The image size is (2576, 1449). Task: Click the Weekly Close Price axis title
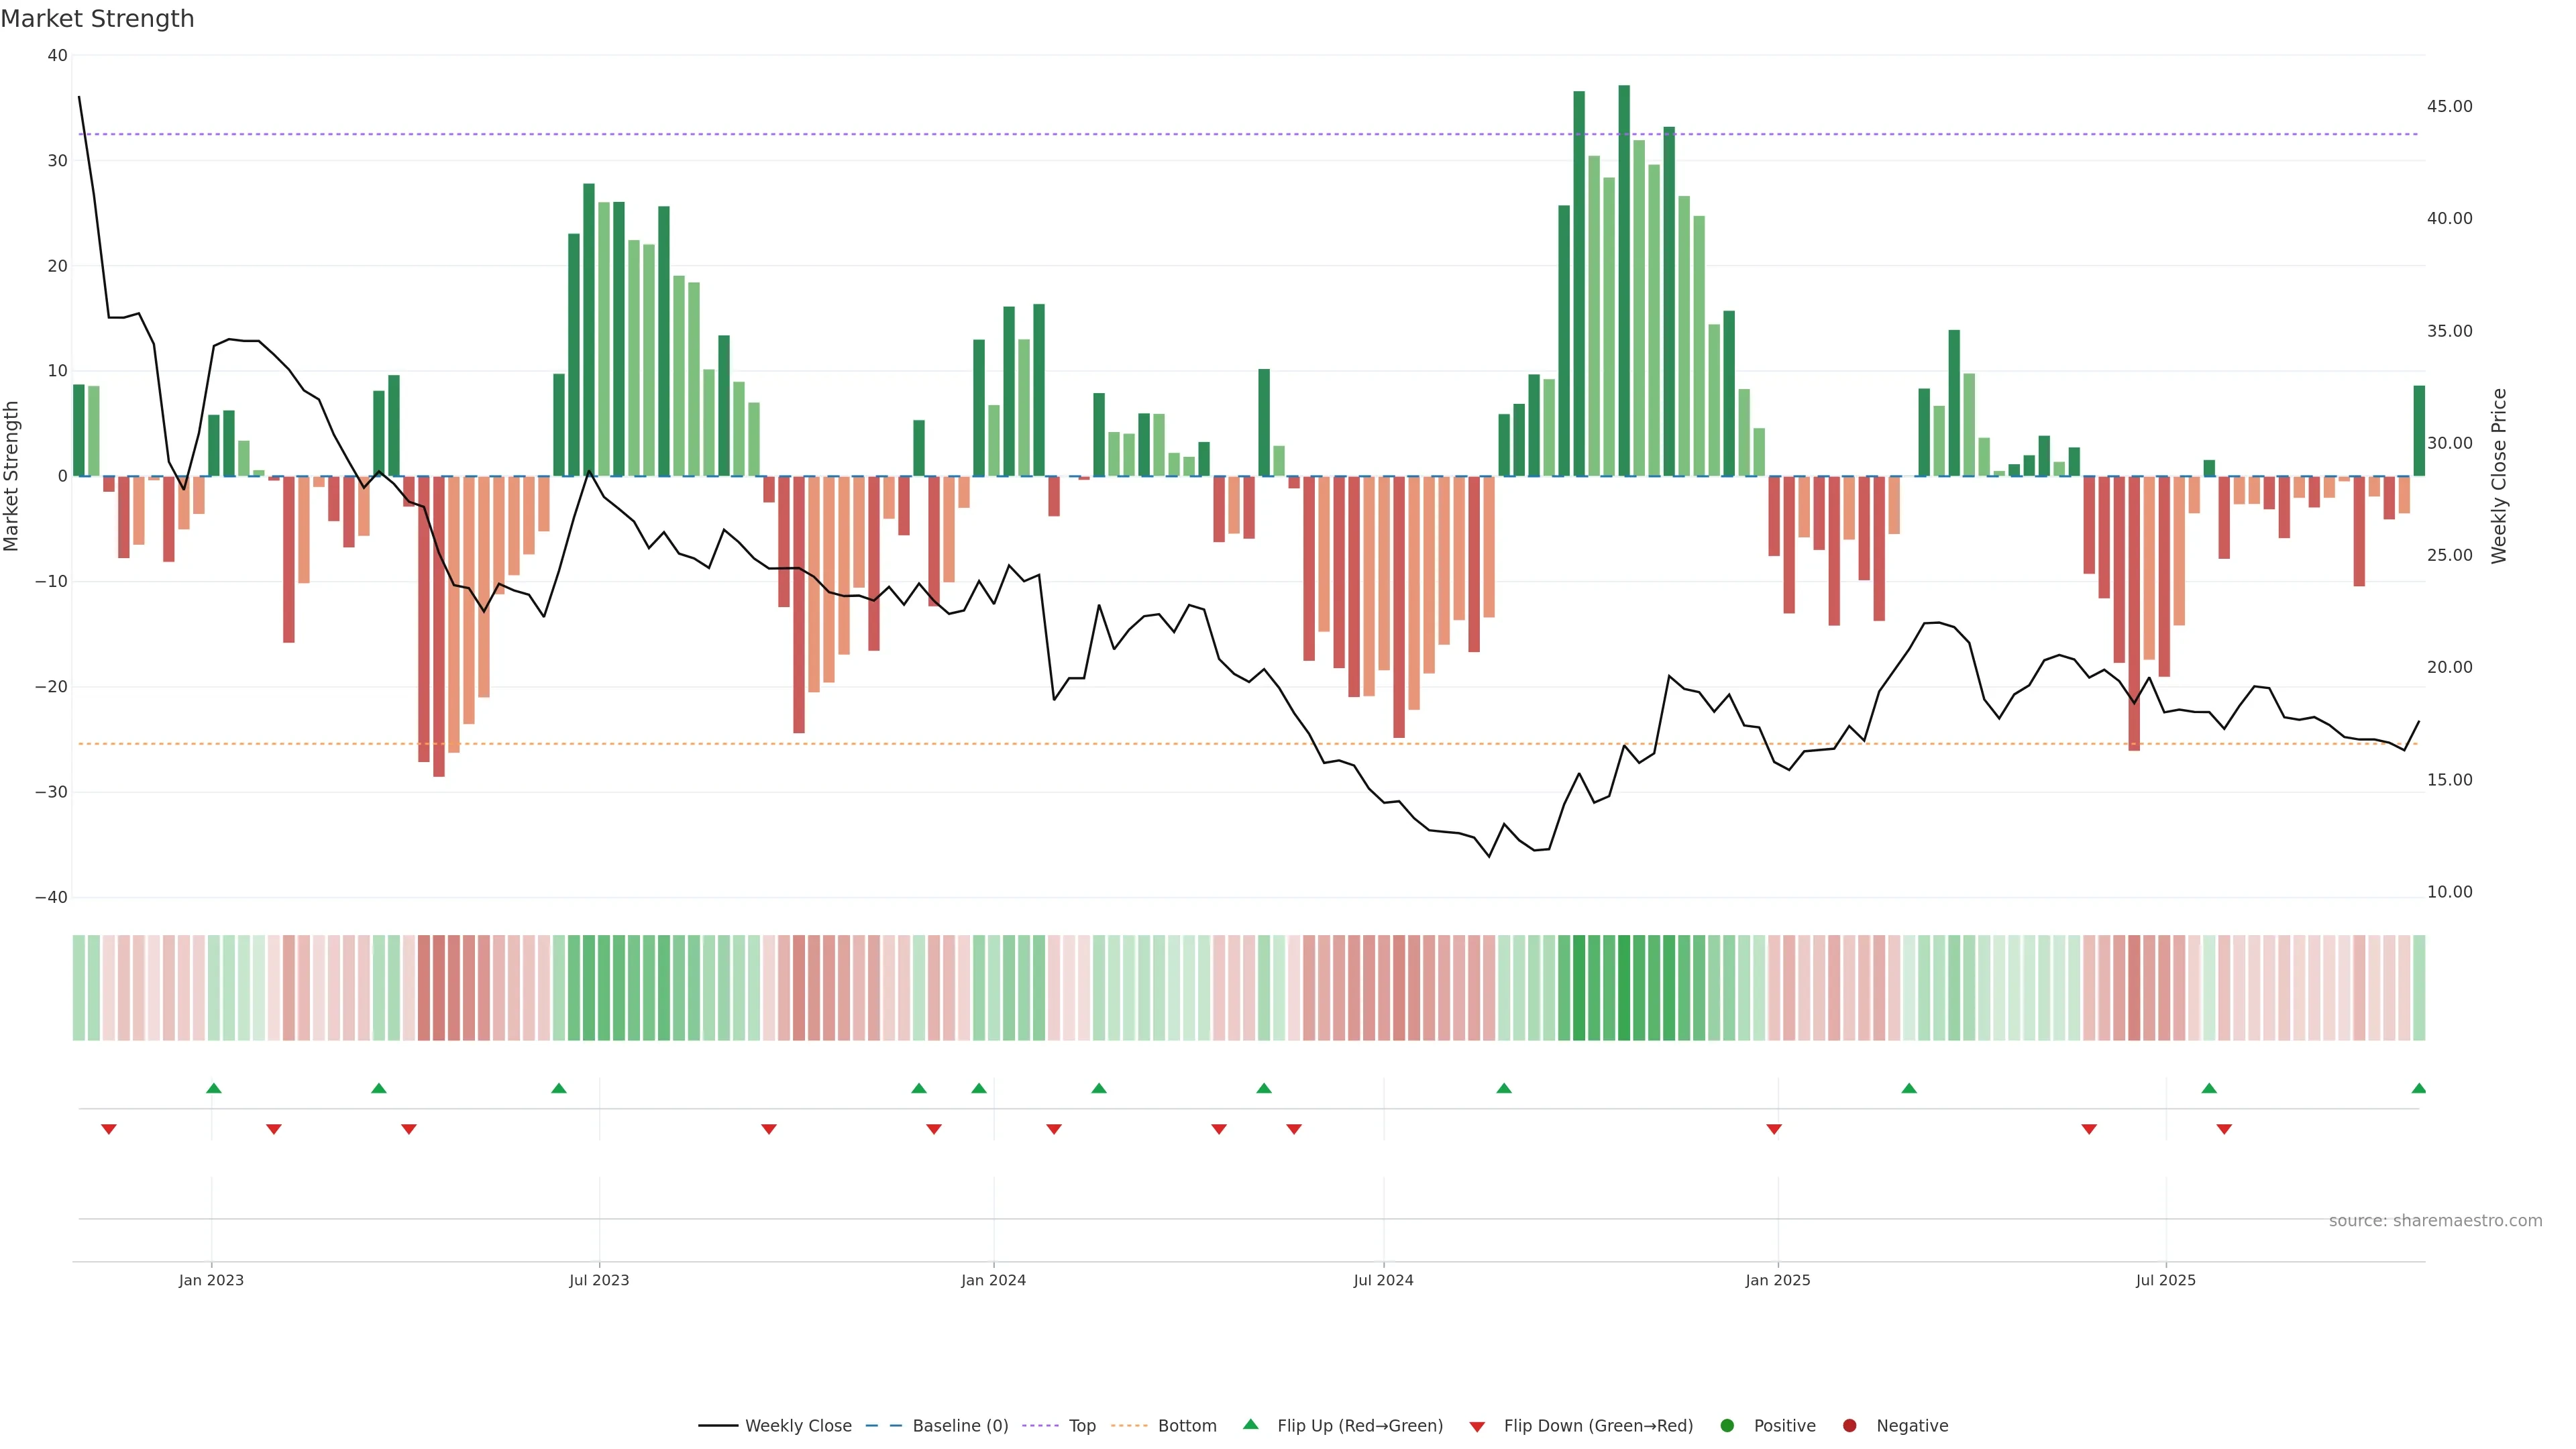tap(2499, 476)
